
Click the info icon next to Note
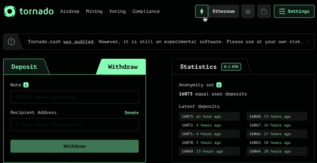[x=26, y=85]
